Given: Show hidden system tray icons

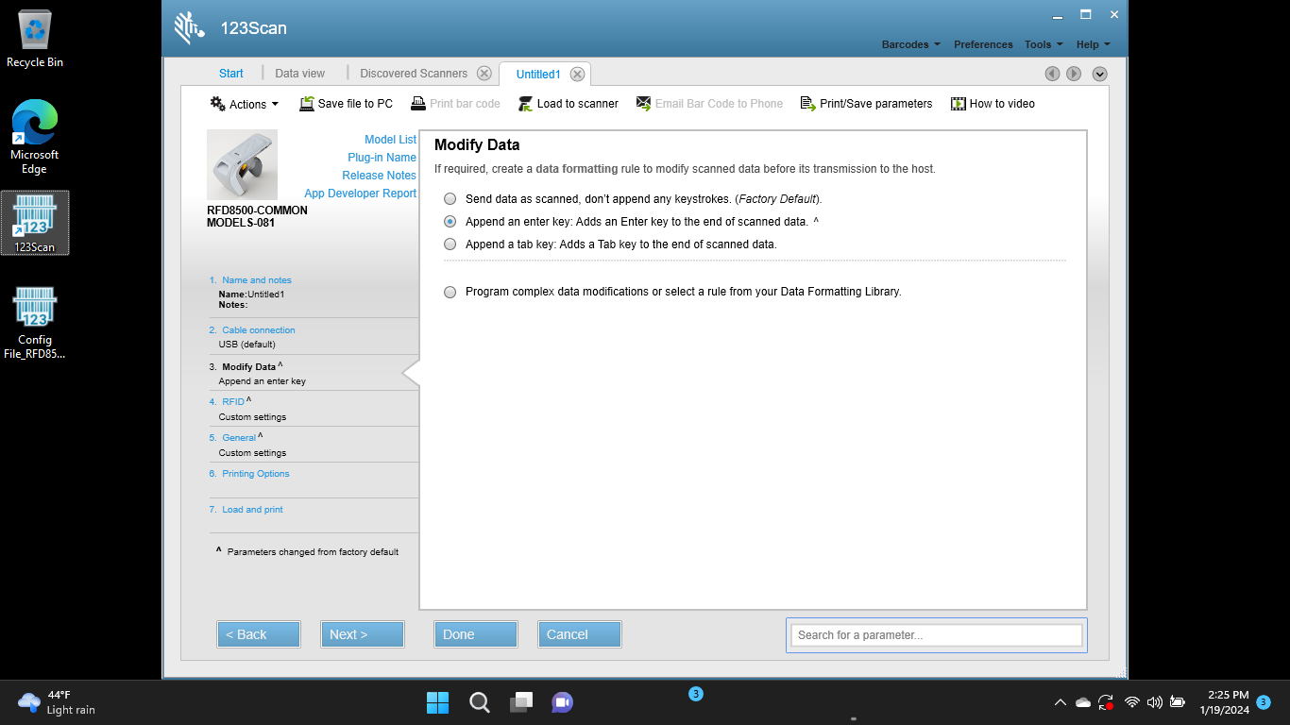Looking at the screenshot, I should [1060, 702].
